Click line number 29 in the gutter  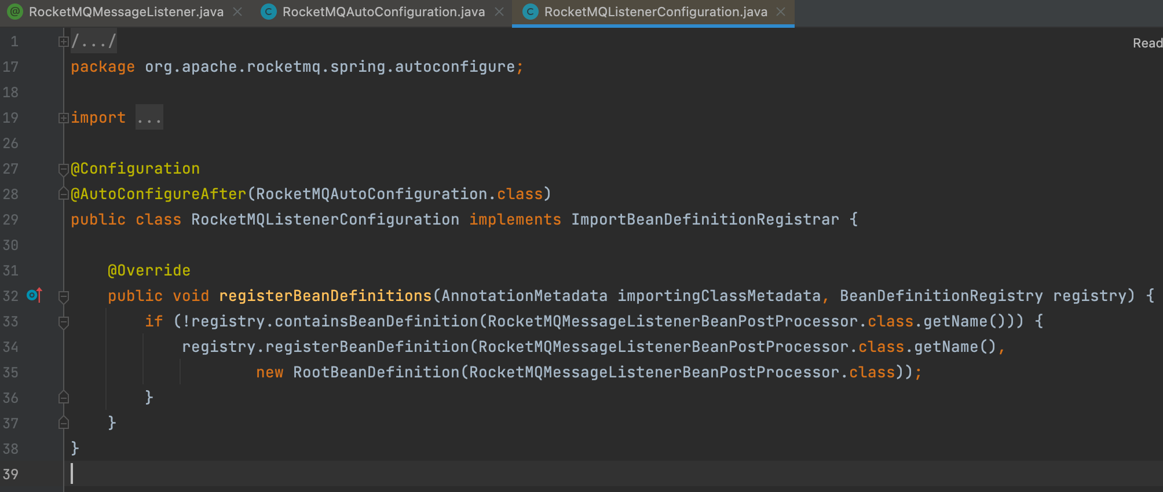pyautogui.click(x=10, y=220)
